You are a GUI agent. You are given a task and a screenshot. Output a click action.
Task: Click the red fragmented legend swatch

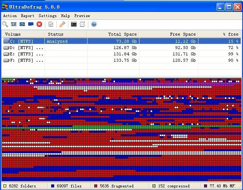pyautogui.click(x=96, y=186)
